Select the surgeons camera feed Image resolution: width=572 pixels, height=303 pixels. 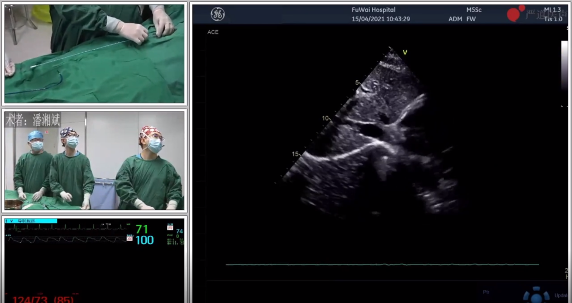tap(95, 161)
